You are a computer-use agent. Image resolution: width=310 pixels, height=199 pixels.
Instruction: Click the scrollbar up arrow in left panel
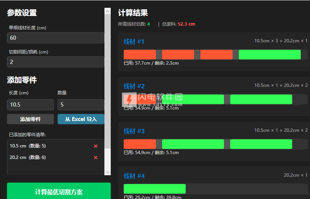107,11
